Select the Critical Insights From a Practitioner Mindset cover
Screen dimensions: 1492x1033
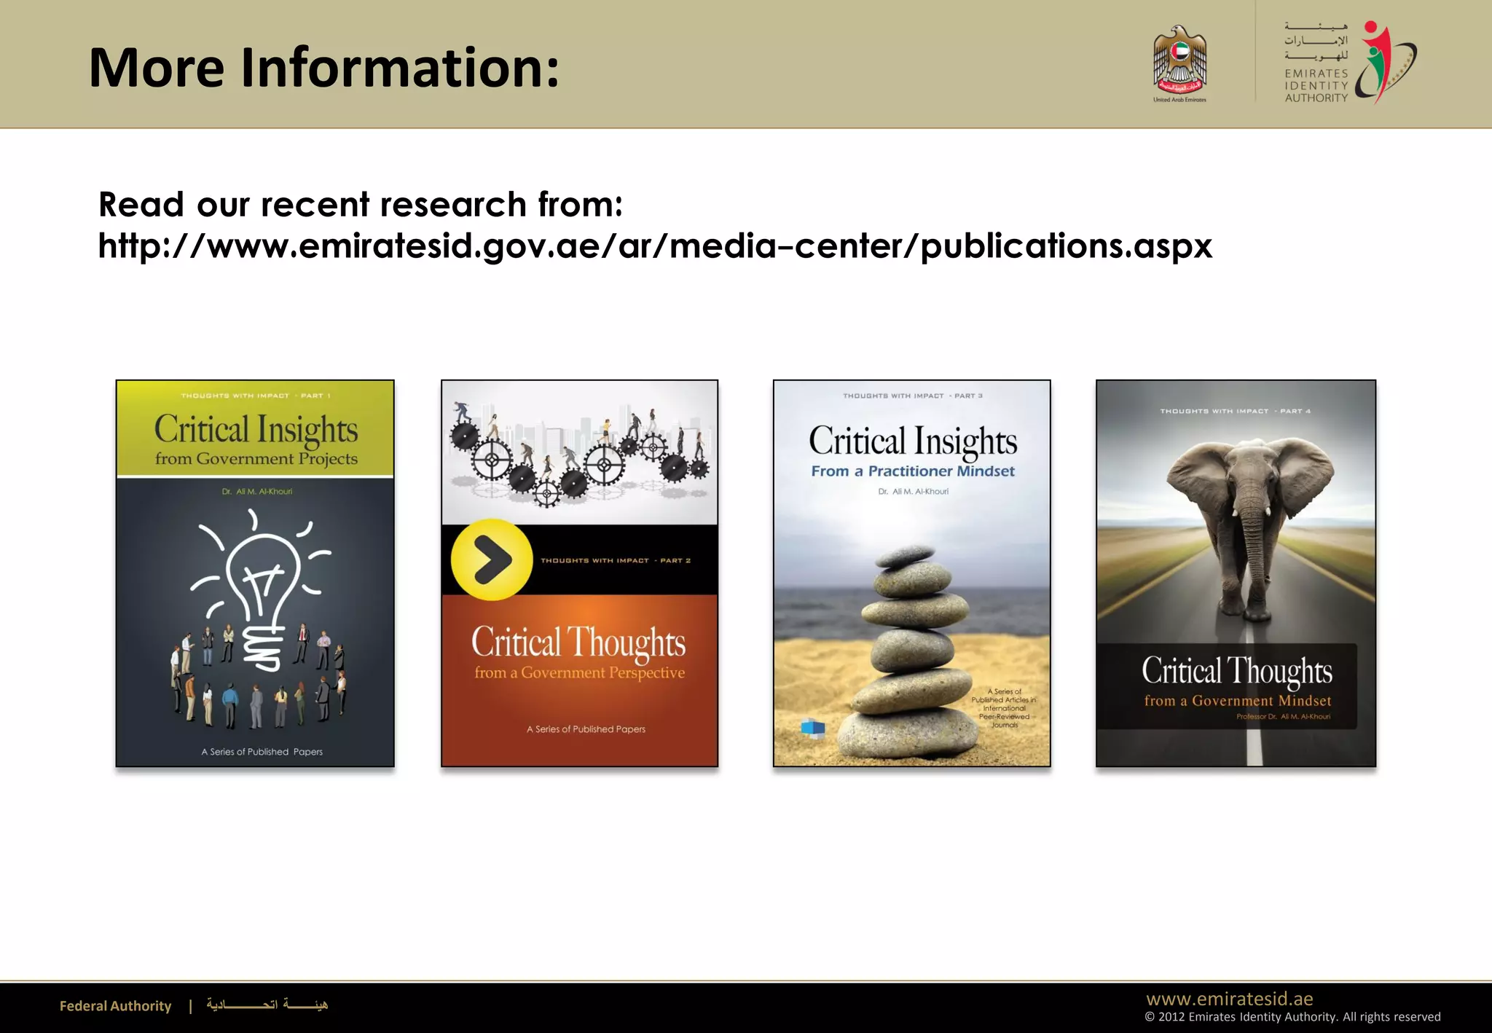click(x=912, y=573)
